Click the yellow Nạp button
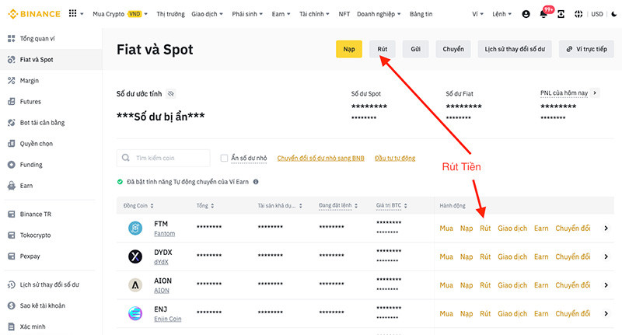622x335 pixels. click(x=349, y=49)
